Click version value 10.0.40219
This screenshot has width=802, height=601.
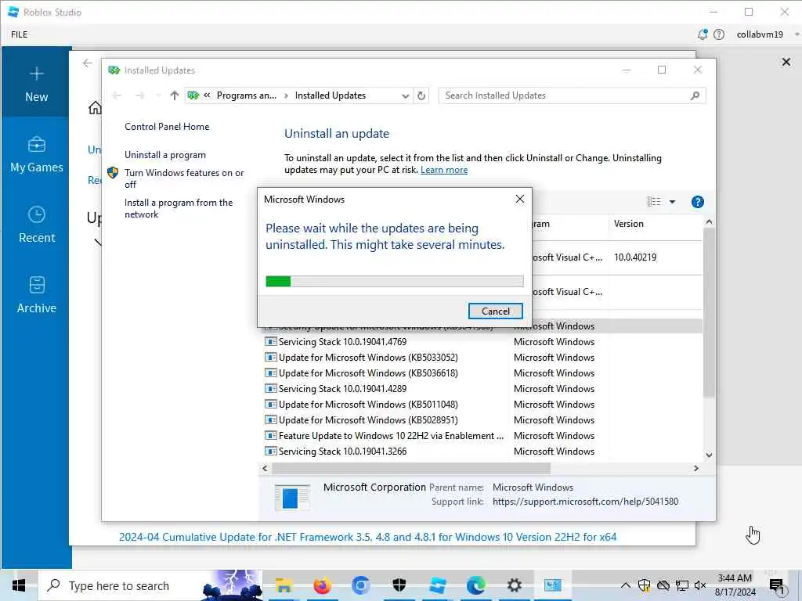tap(635, 257)
